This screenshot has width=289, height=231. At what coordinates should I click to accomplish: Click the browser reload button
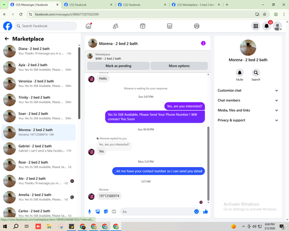pos(21,14)
